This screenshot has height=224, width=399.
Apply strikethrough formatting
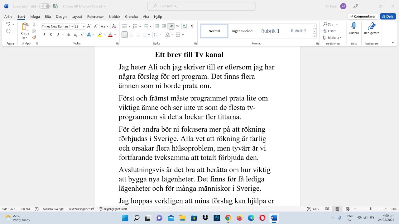click(68, 35)
